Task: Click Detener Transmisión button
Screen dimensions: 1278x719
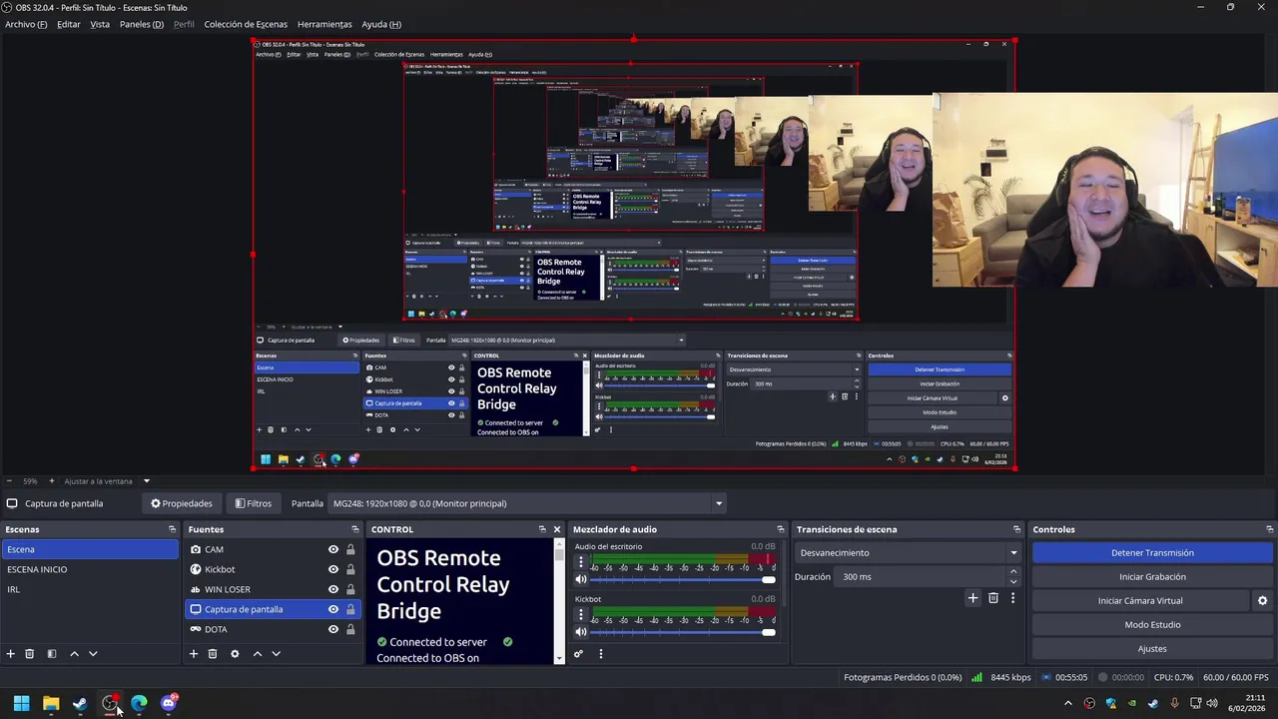Action: pos(1152,552)
